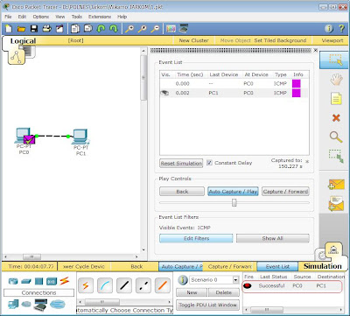Toggle the eye icon on 0.002 event
Image resolution: width=350 pixels, height=316 pixels.
click(x=164, y=93)
